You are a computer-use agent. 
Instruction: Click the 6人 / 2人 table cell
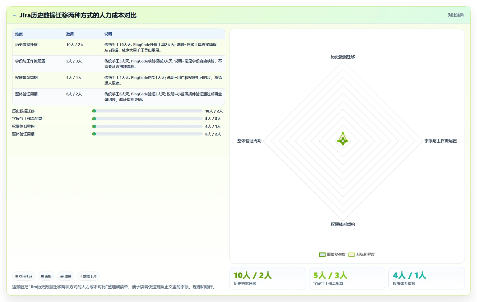[x=74, y=94]
